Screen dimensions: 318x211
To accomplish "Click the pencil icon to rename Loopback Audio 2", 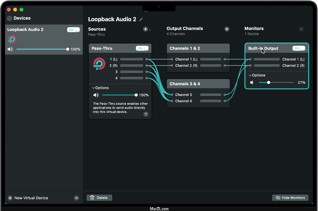I will (x=141, y=19).
